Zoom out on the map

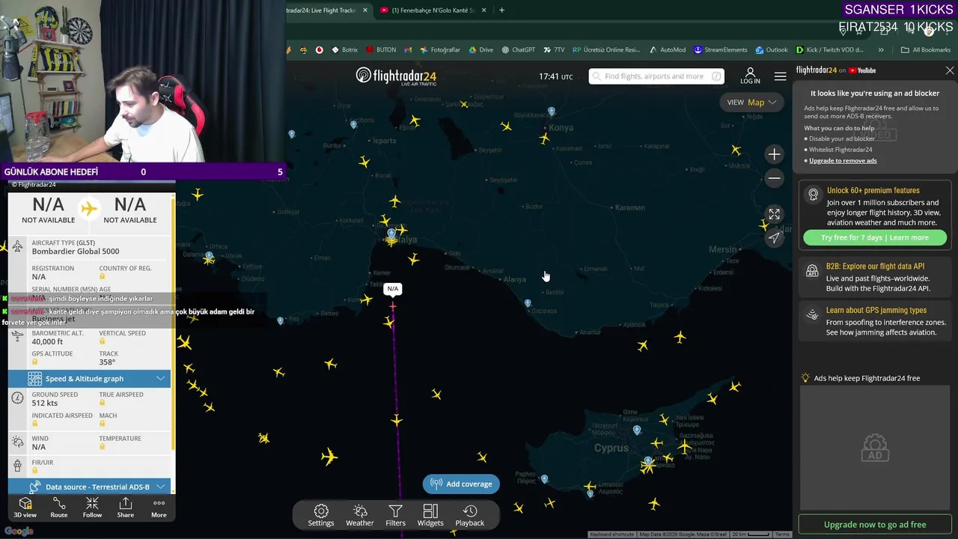pyautogui.click(x=774, y=178)
